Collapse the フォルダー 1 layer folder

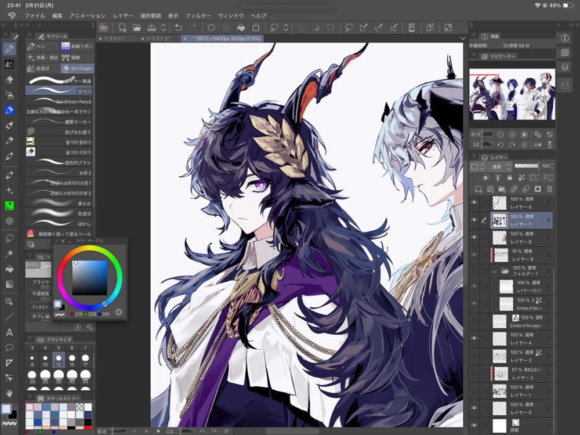point(495,271)
